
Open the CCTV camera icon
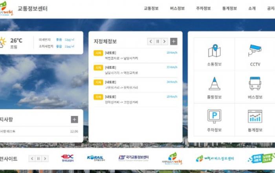(x=255, y=51)
